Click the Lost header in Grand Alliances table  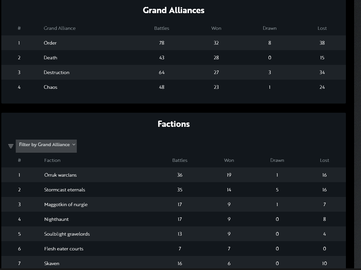click(x=322, y=28)
